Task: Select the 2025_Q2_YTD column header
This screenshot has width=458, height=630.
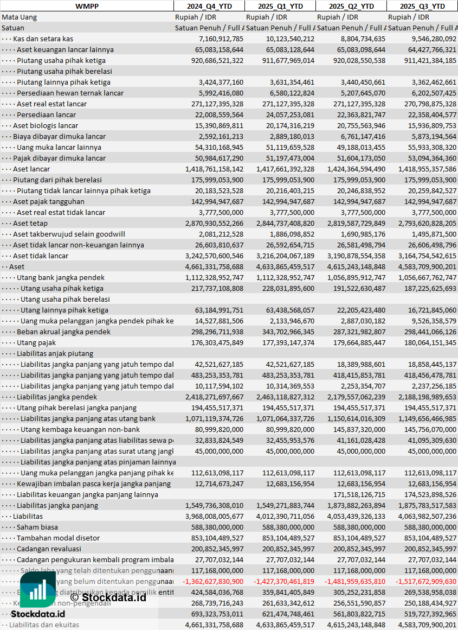Action: point(351,6)
